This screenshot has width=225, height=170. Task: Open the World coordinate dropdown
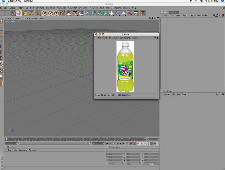tap(115, 164)
